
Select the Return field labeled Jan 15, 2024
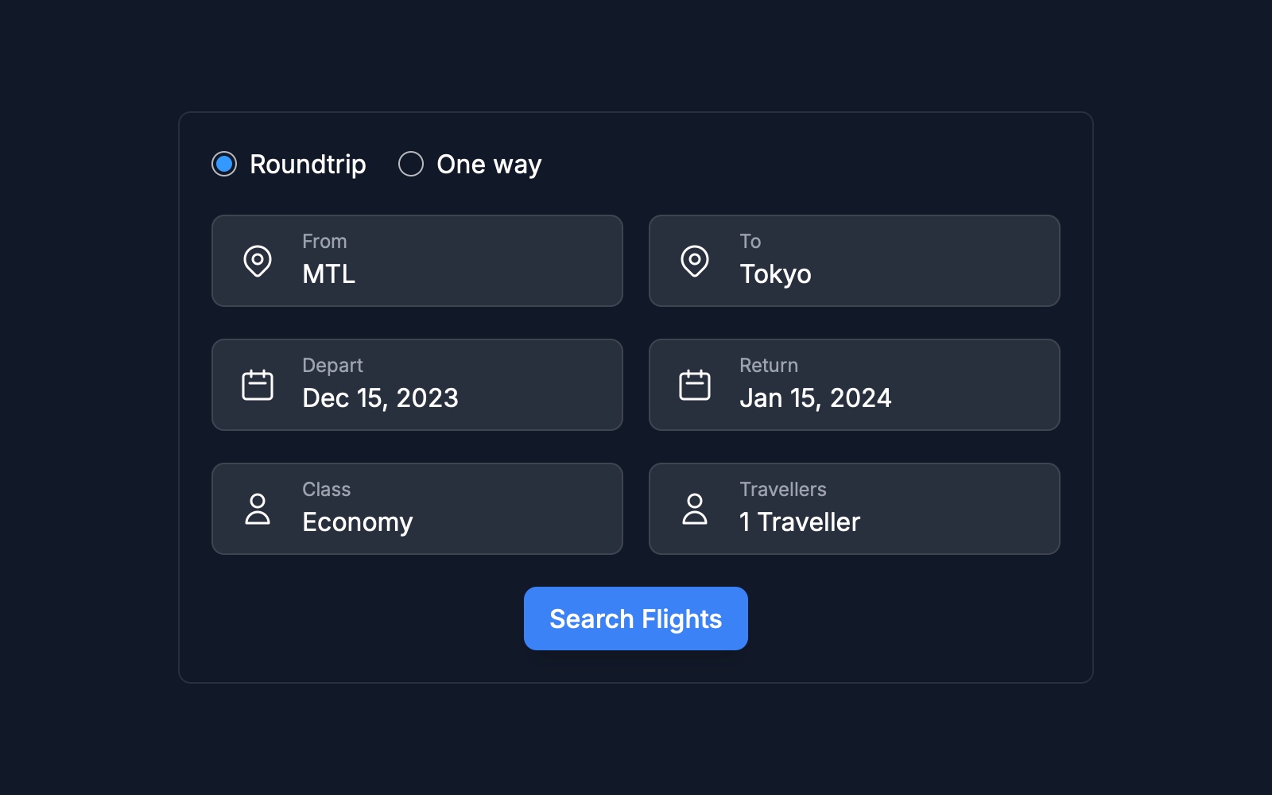coord(854,384)
